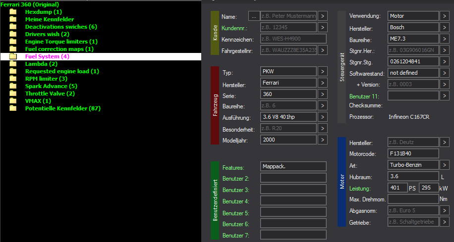Click the Stgnr.Her. input field

pos(413,50)
